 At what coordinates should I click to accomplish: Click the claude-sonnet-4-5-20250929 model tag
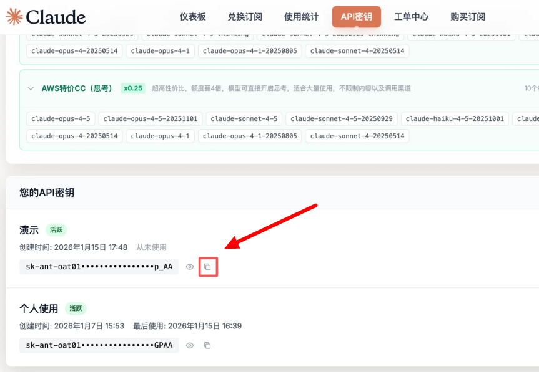341,118
